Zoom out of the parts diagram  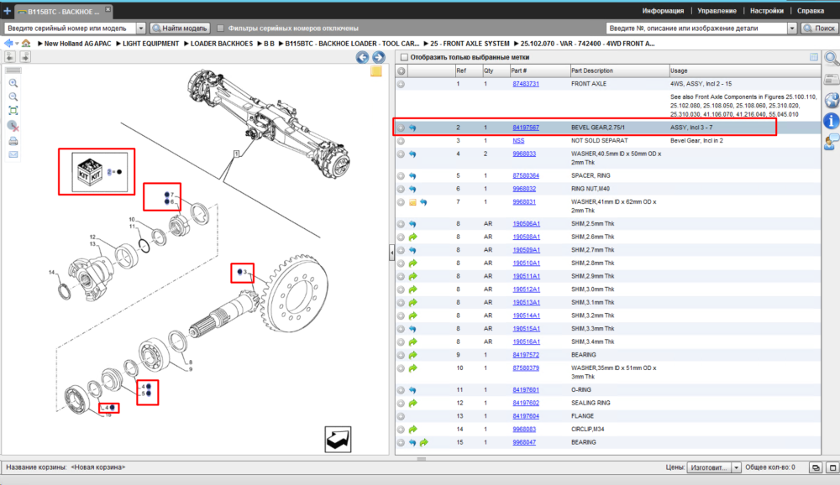13,96
